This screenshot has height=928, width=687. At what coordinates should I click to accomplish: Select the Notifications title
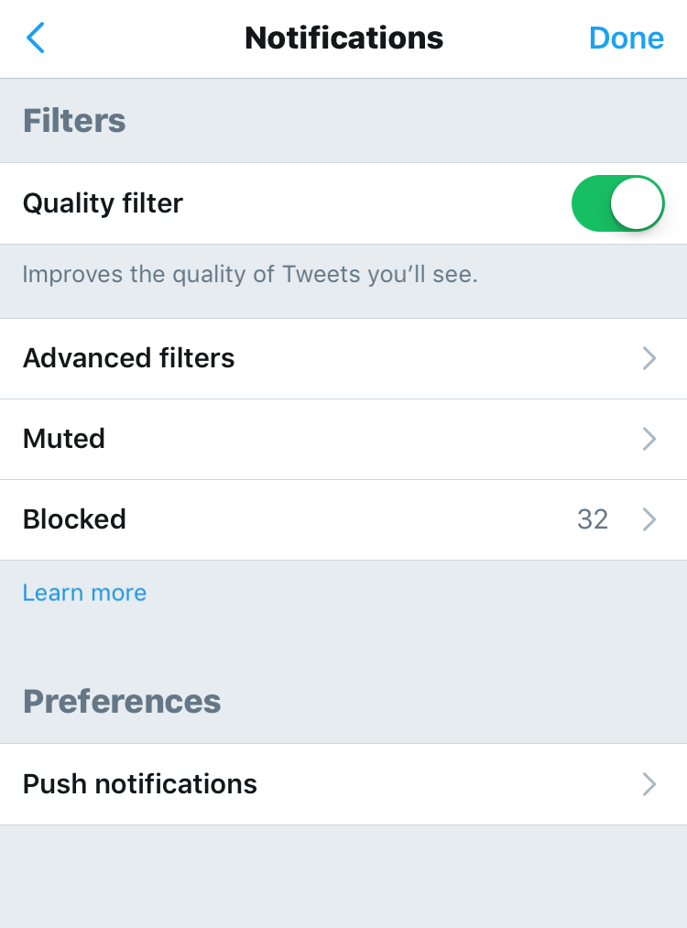point(343,38)
